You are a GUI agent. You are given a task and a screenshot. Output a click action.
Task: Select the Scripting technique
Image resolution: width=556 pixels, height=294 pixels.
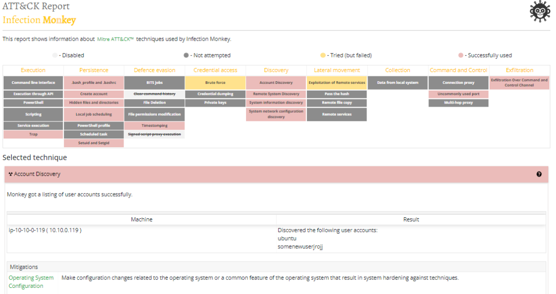33,114
